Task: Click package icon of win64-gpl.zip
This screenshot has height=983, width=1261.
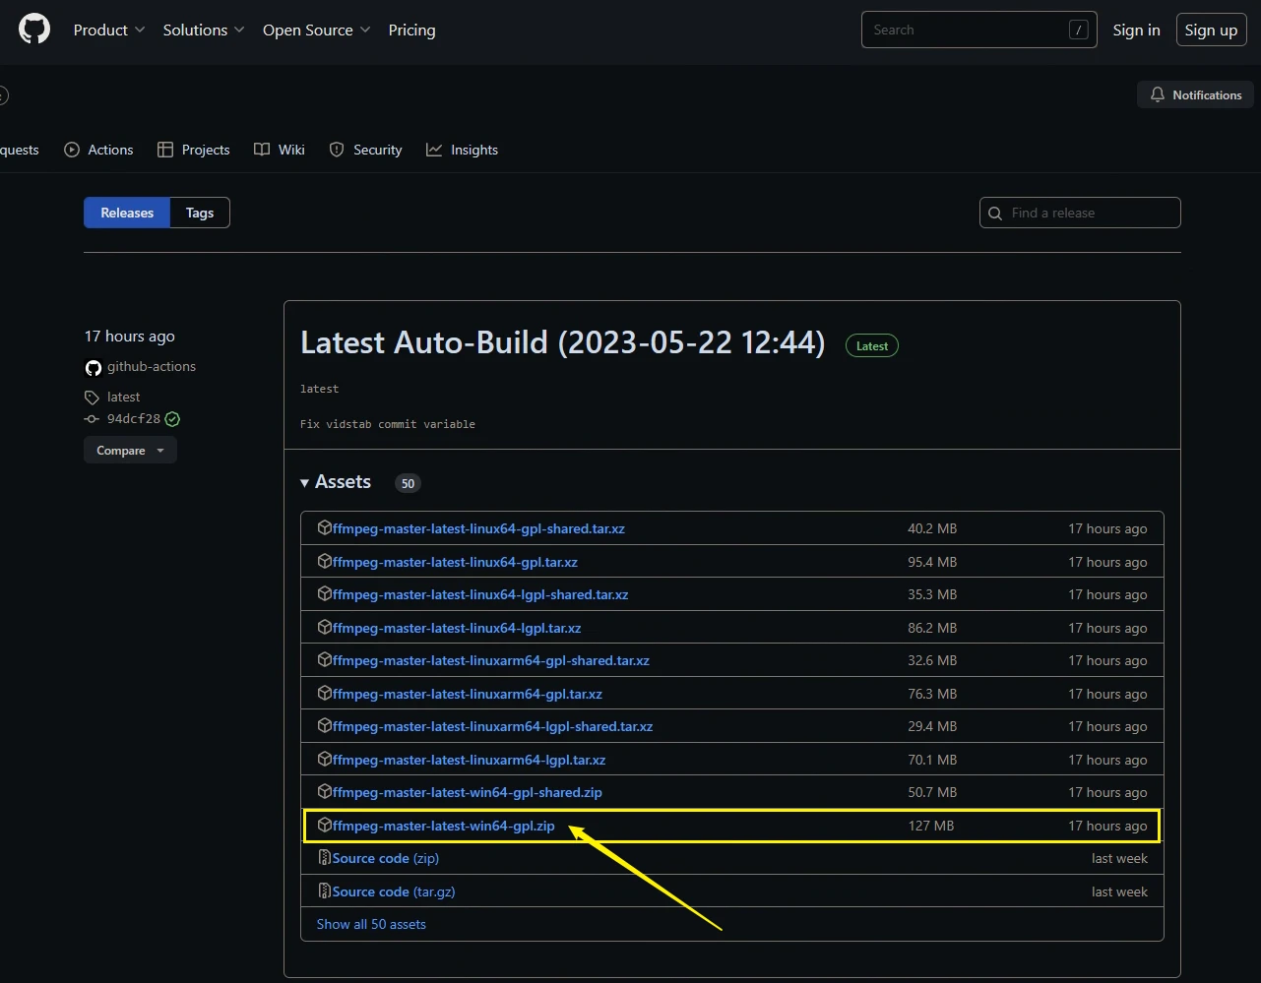Action: 325,825
